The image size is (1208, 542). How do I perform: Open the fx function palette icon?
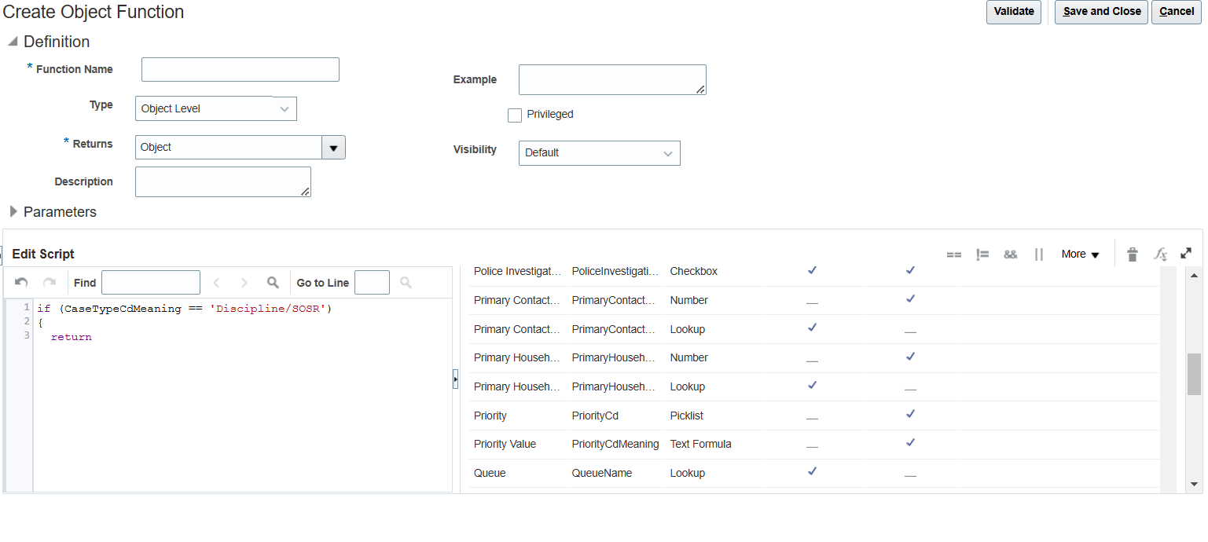coord(1161,254)
